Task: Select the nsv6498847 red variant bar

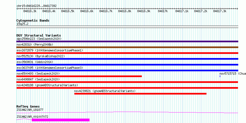Action: point(127,82)
